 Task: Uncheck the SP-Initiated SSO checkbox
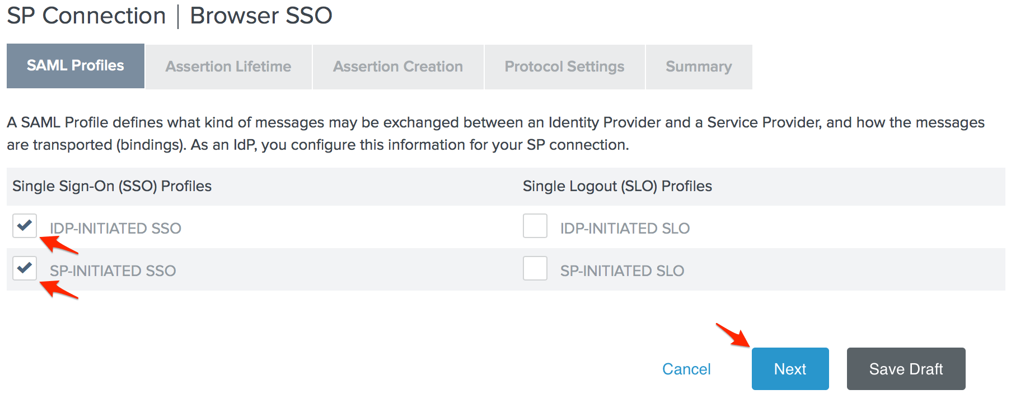(25, 268)
